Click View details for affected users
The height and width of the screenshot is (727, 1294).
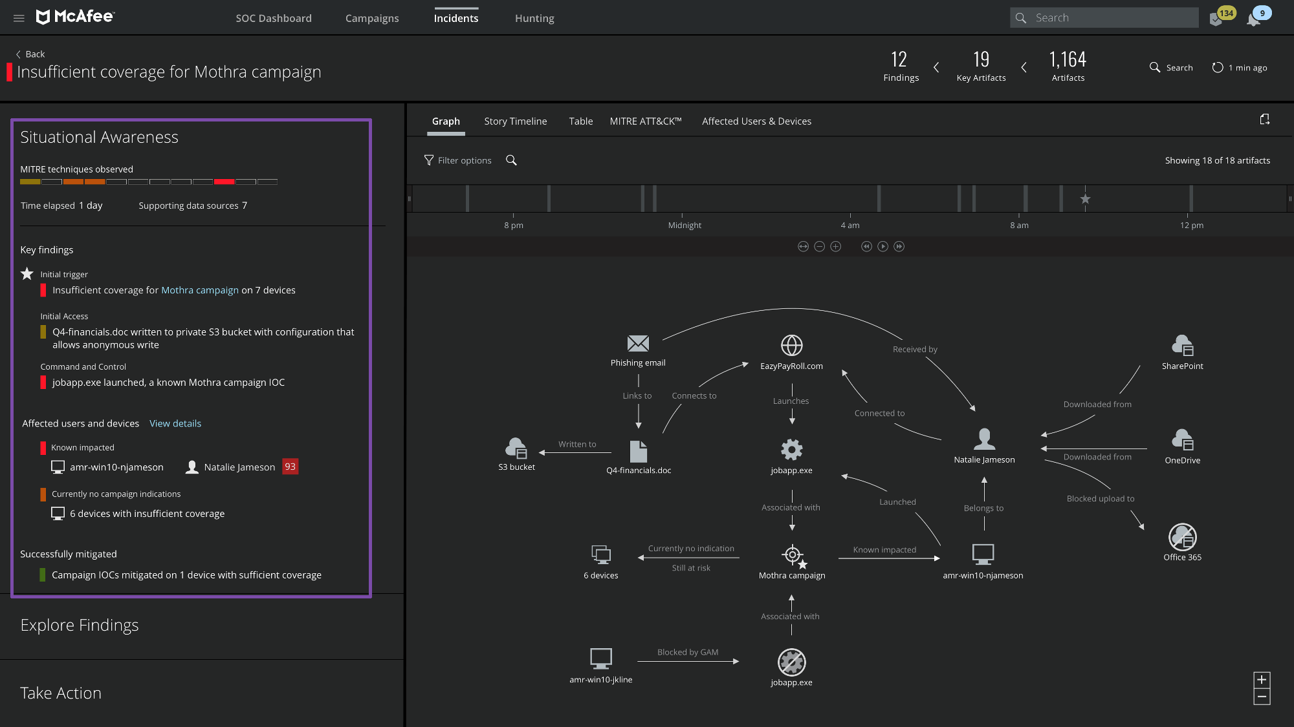tap(175, 423)
